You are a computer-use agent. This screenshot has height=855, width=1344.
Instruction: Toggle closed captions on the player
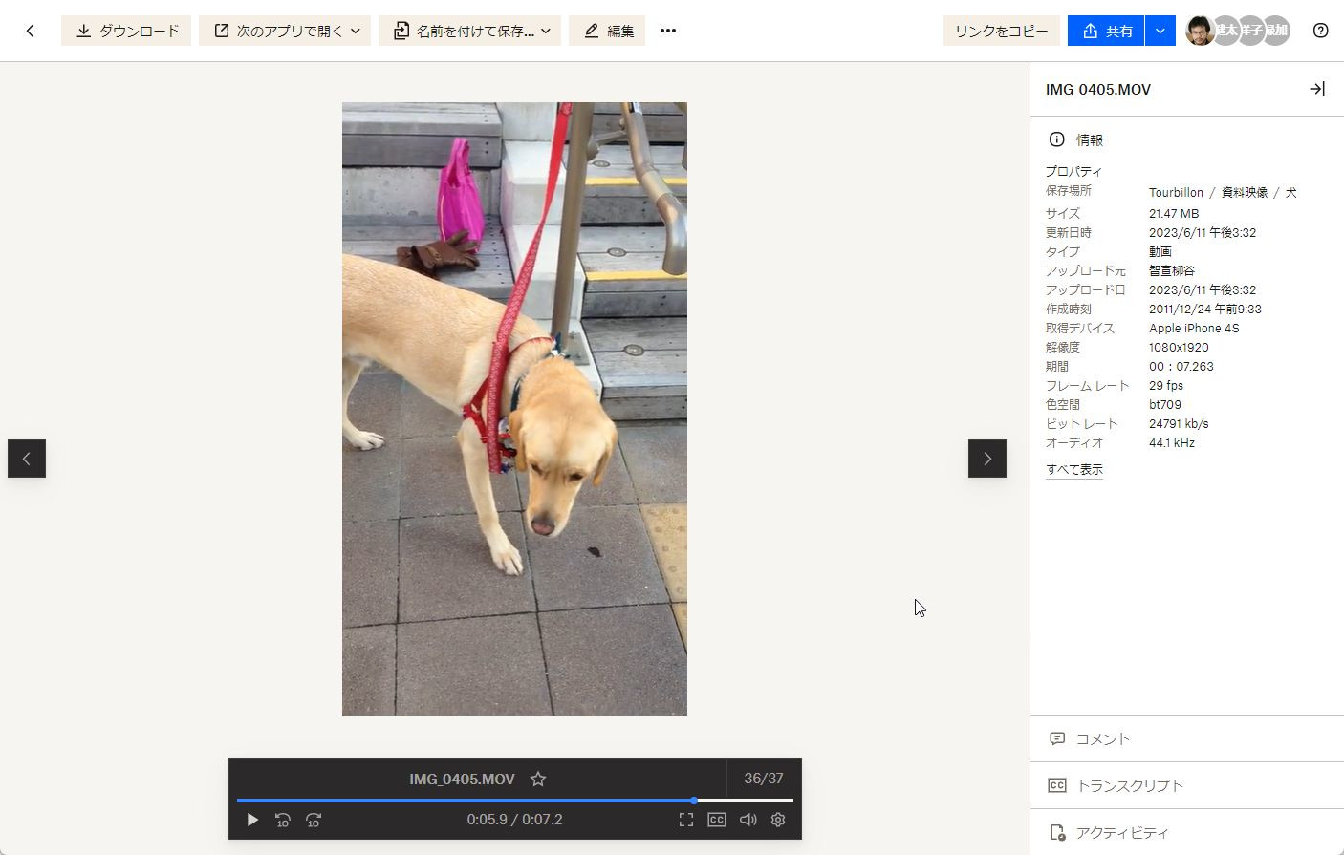(717, 820)
